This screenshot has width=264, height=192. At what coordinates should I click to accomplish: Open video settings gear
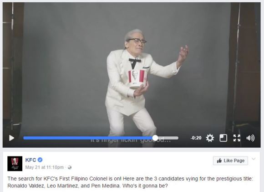(210, 138)
